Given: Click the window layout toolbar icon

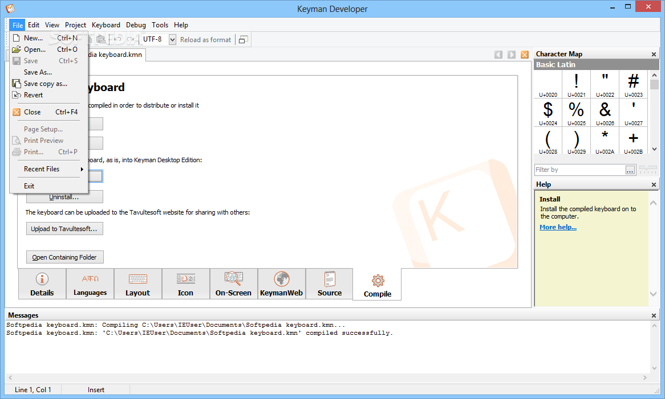Looking at the screenshot, I should click(243, 40).
